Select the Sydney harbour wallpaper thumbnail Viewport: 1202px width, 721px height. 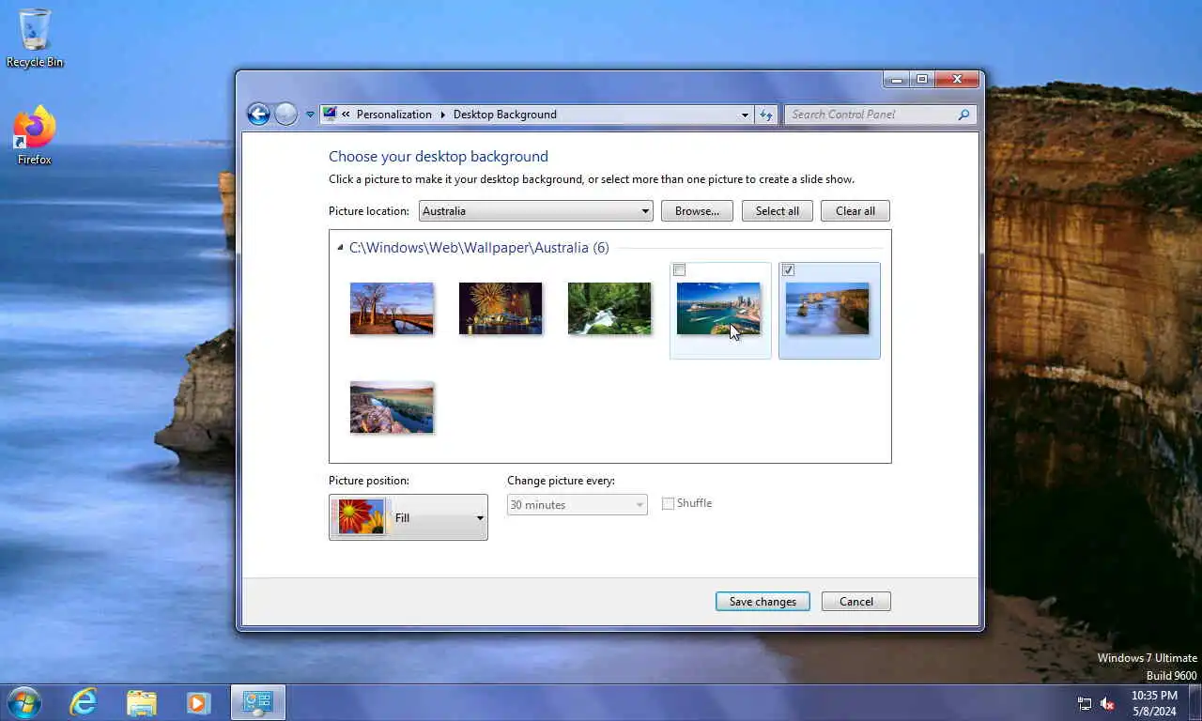click(718, 308)
